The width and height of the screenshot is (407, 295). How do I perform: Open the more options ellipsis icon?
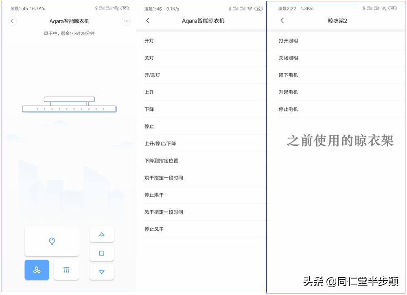[126, 21]
